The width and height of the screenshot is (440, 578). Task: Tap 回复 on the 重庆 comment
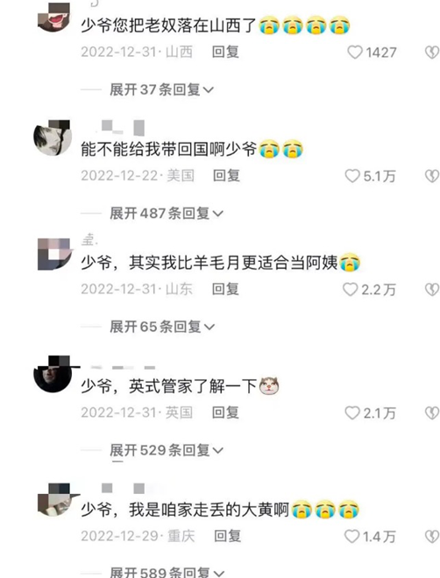(228, 536)
